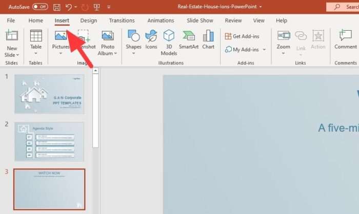Screen dimensions: 359x214
Task: Select the View tab
Action: 258,20
